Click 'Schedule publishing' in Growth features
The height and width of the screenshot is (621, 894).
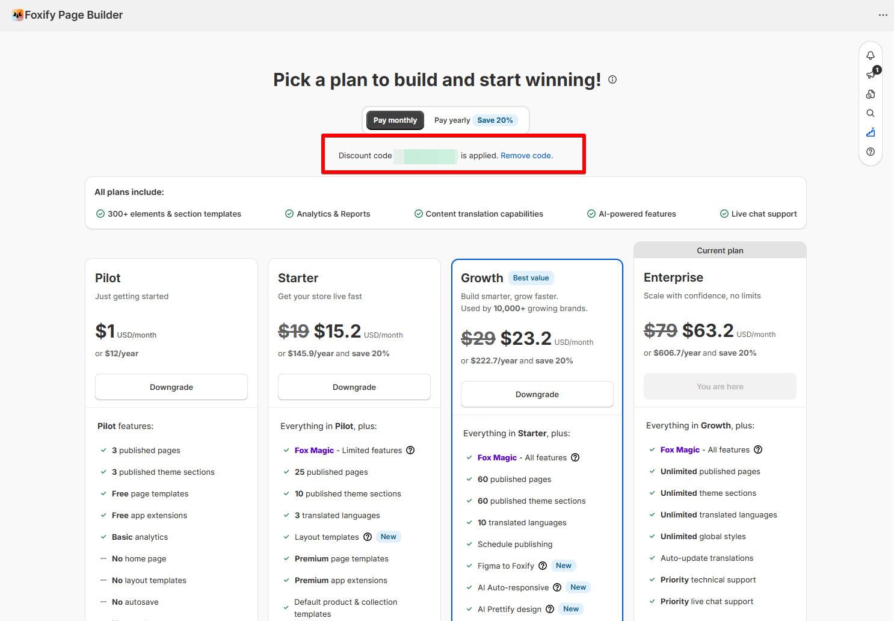[515, 544]
